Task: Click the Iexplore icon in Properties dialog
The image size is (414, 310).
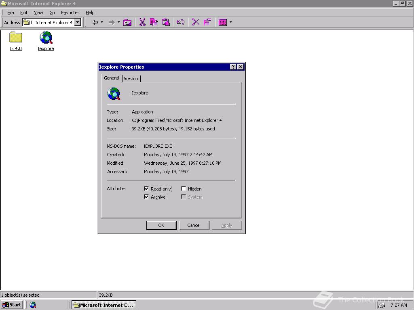Action: click(114, 94)
